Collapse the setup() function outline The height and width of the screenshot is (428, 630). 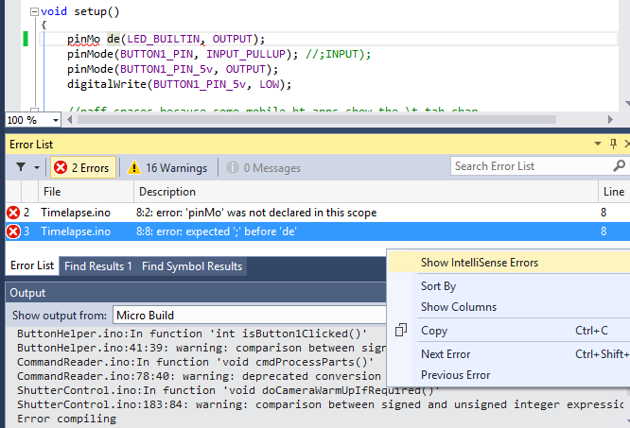coord(35,11)
